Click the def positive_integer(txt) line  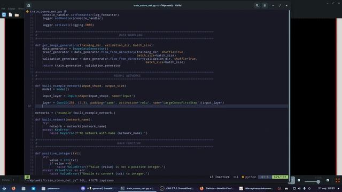(x=58, y=153)
